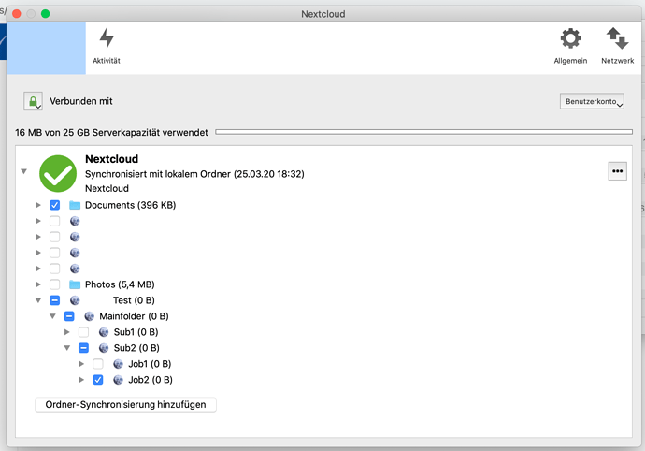
Task: Expand the Photos folder arrow
Action: tap(38, 284)
